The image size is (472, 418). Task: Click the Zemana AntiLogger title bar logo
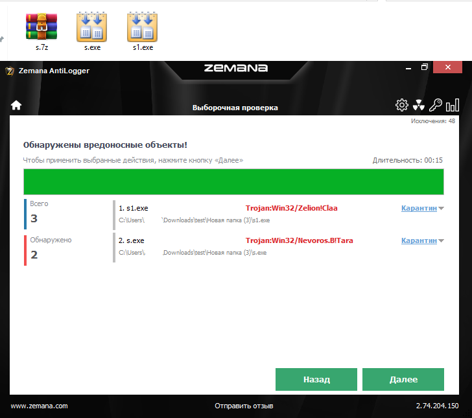(10, 71)
